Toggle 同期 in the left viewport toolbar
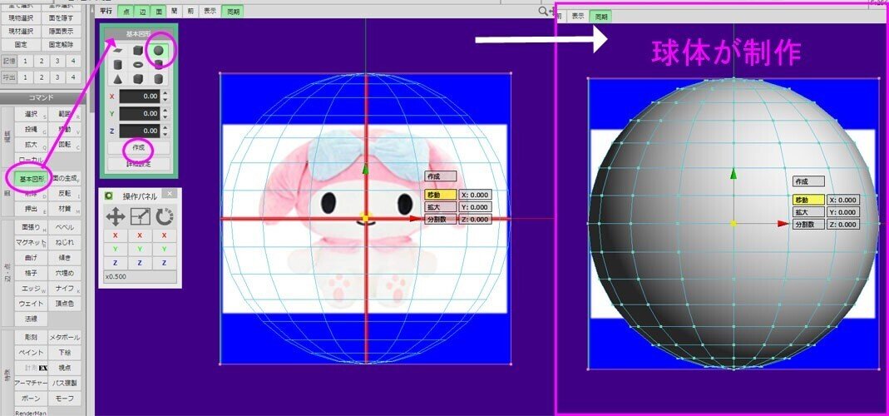The width and height of the screenshot is (889, 416). pos(233,11)
